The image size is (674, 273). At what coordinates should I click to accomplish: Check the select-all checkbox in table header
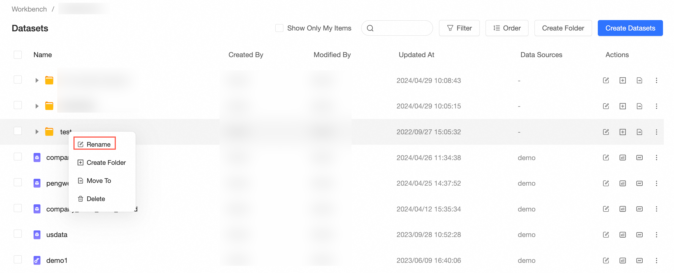18,55
